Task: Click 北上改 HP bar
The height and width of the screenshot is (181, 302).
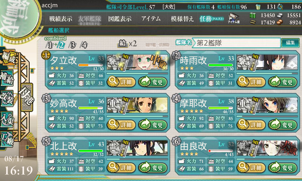Action: tap(90, 151)
